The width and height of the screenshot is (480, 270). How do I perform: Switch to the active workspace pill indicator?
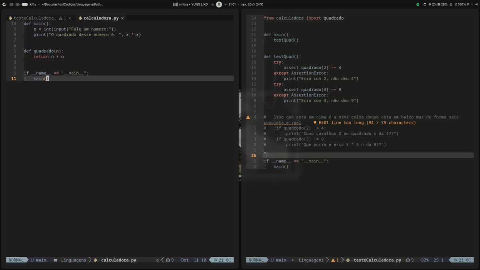click(x=24, y=4)
